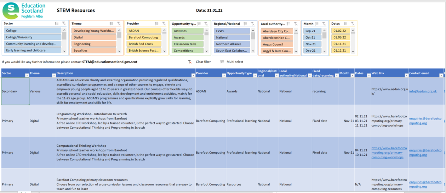This screenshot has height=193, width=446.
Task: Clear the filter on the Dates slicer
Action: 352,24
